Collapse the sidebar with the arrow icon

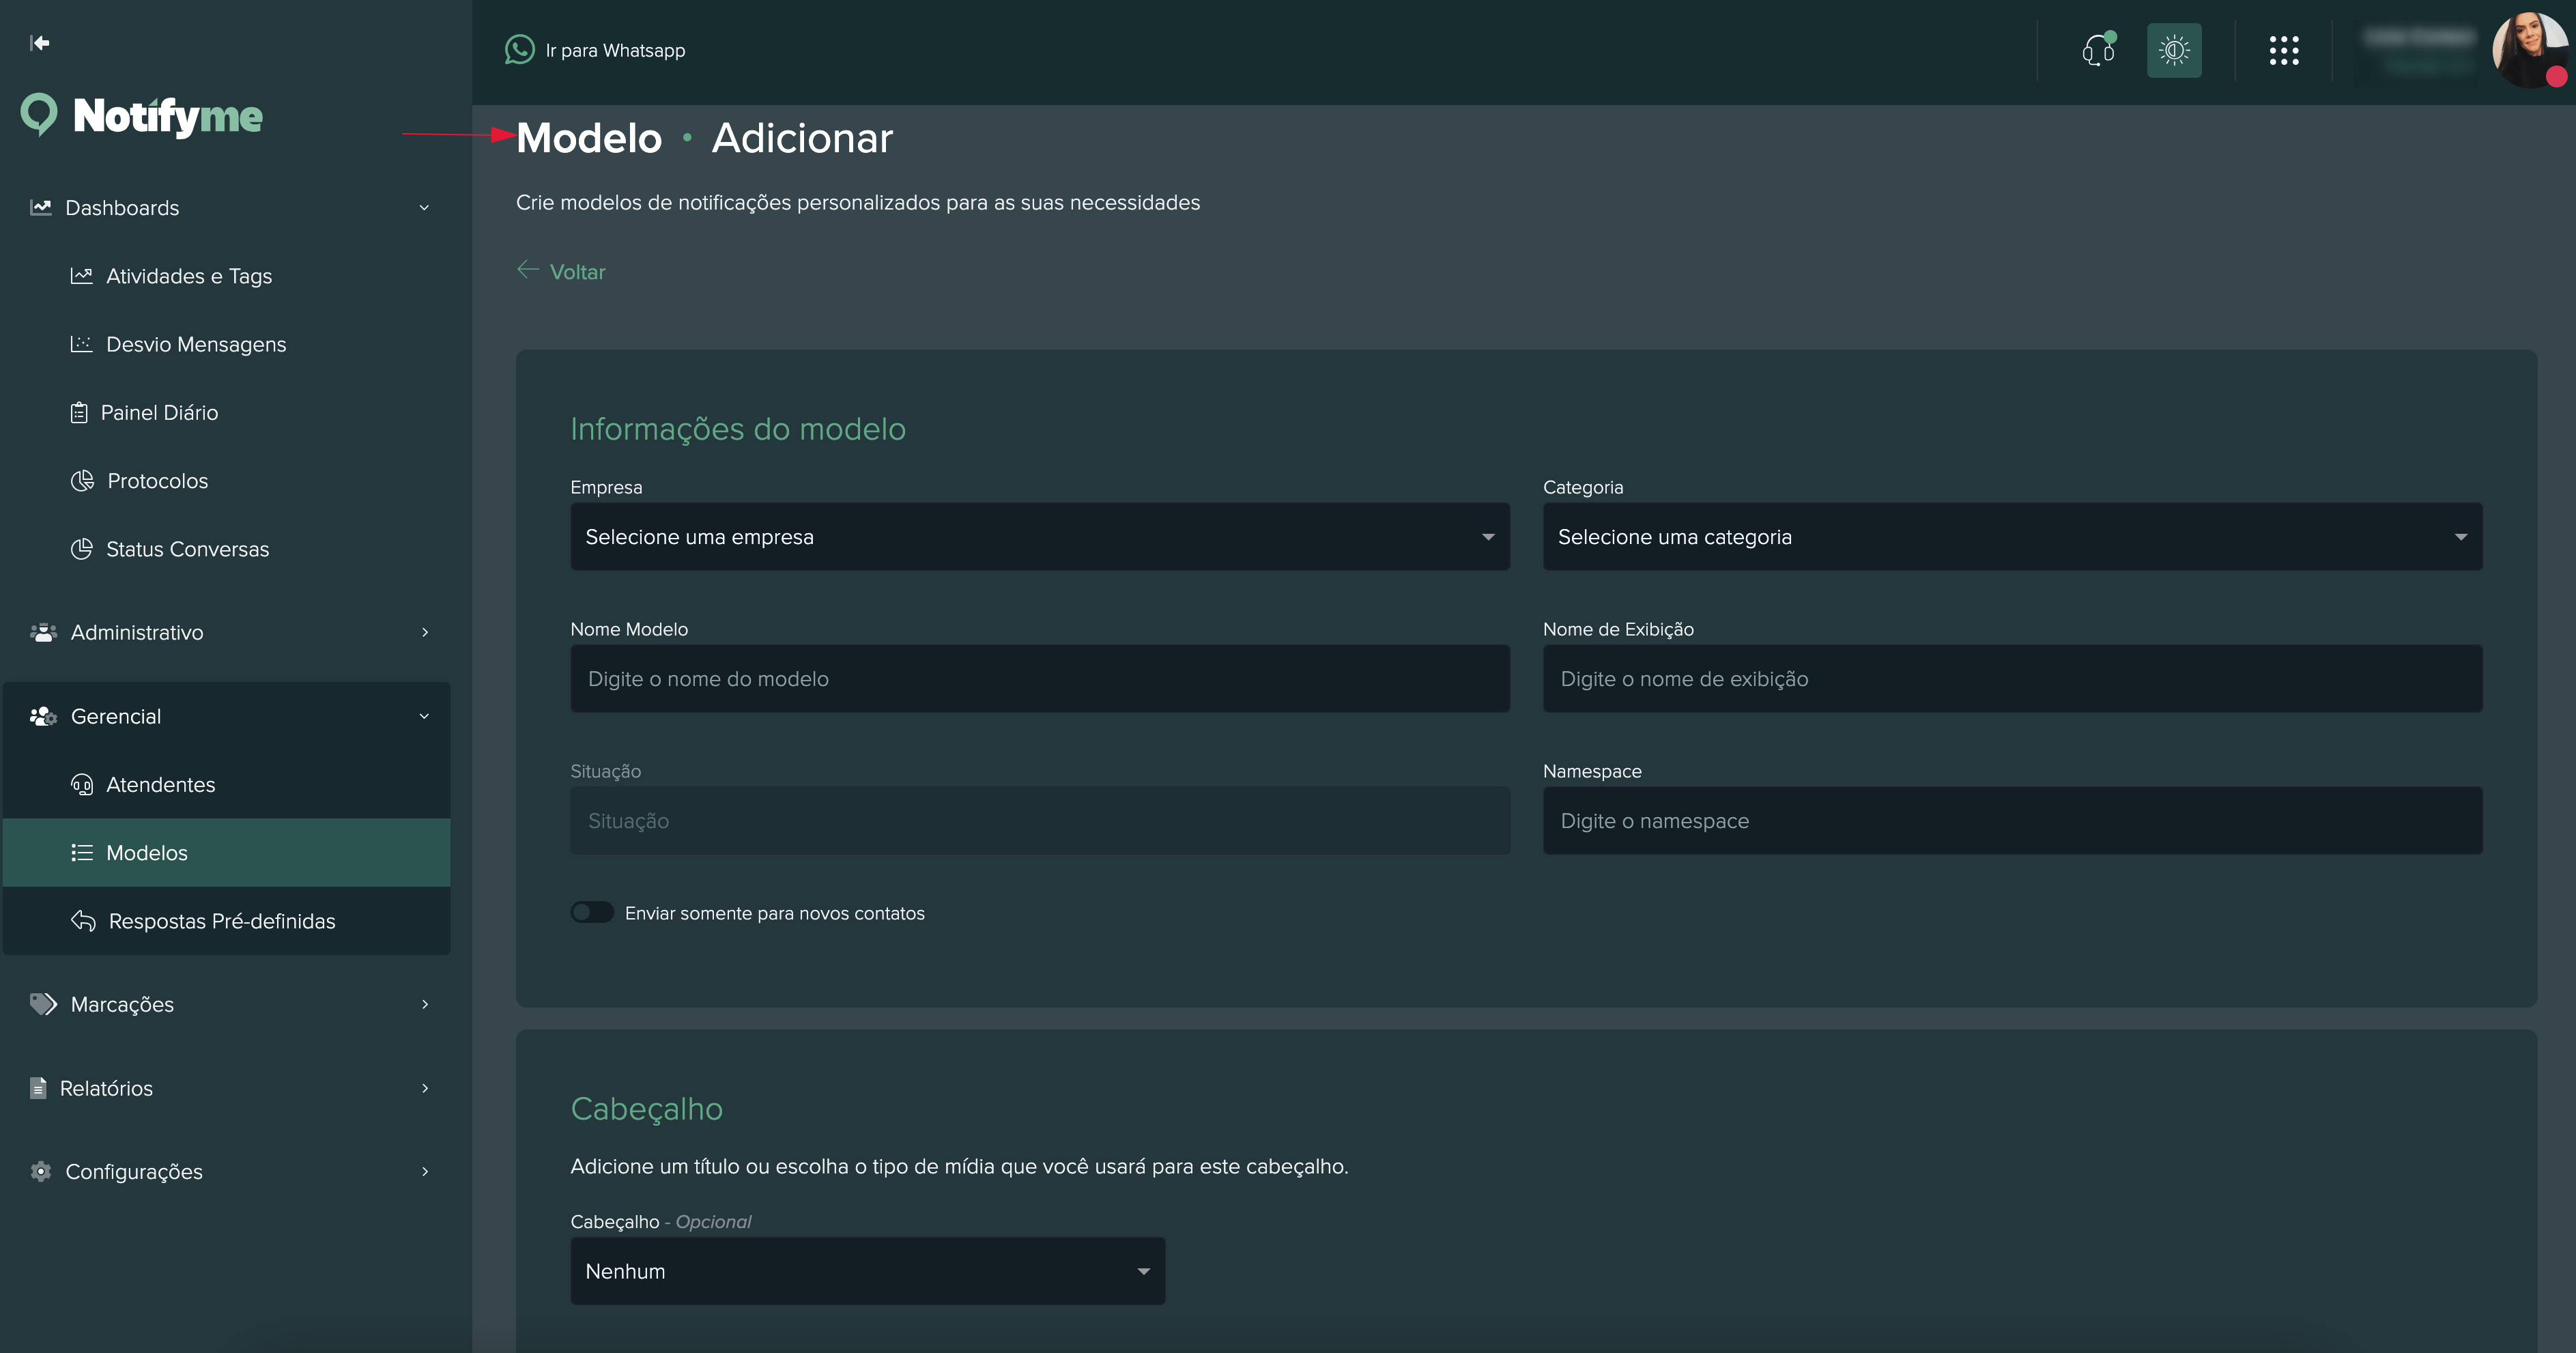pyautogui.click(x=40, y=43)
